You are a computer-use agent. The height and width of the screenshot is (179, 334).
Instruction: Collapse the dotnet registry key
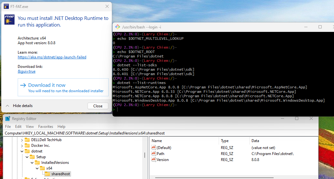22,151
